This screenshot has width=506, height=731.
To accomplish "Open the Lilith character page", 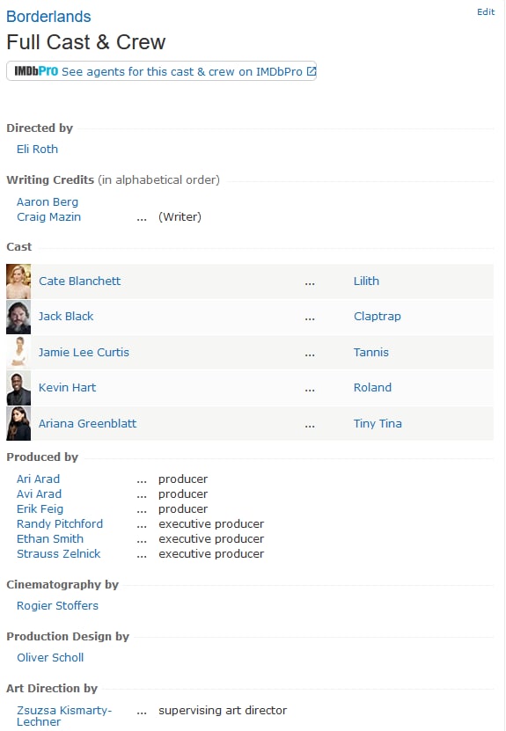I will (x=366, y=281).
